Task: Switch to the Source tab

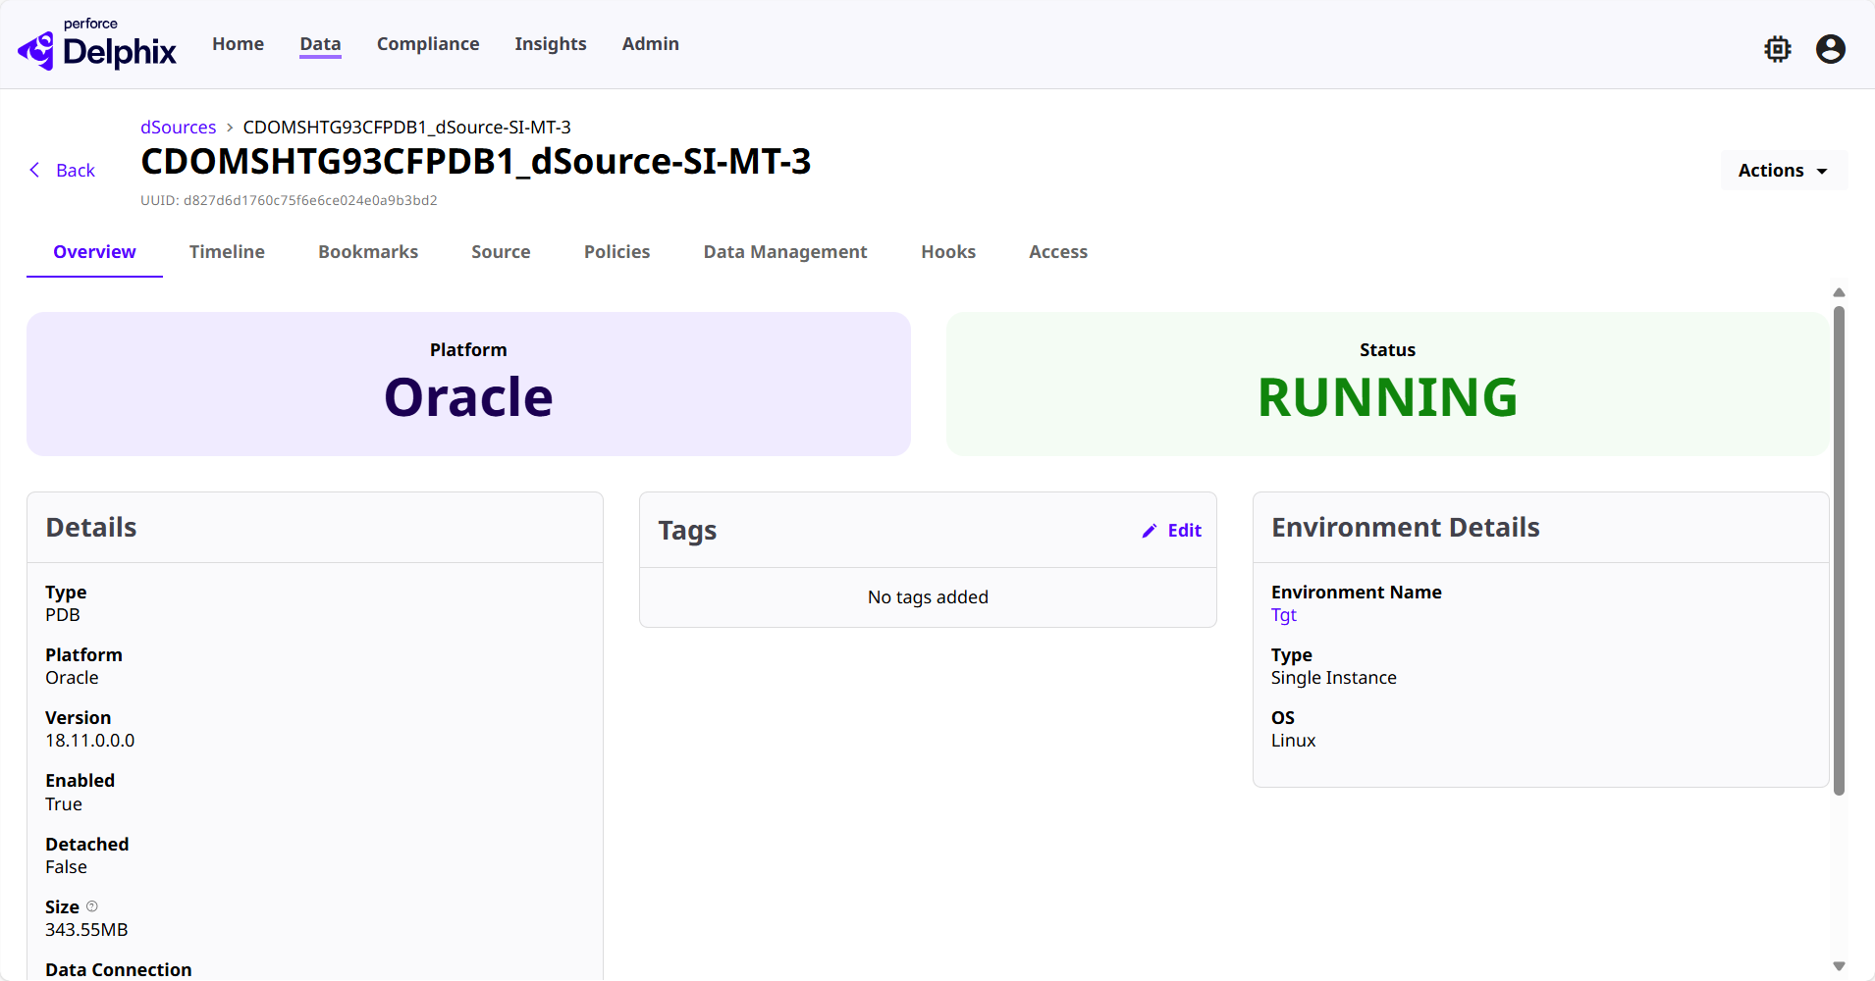Action: (x=501, y=252)
